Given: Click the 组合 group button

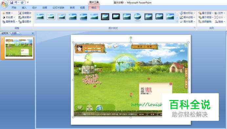Looking at the screenshot, I should (x=220, y=17).
